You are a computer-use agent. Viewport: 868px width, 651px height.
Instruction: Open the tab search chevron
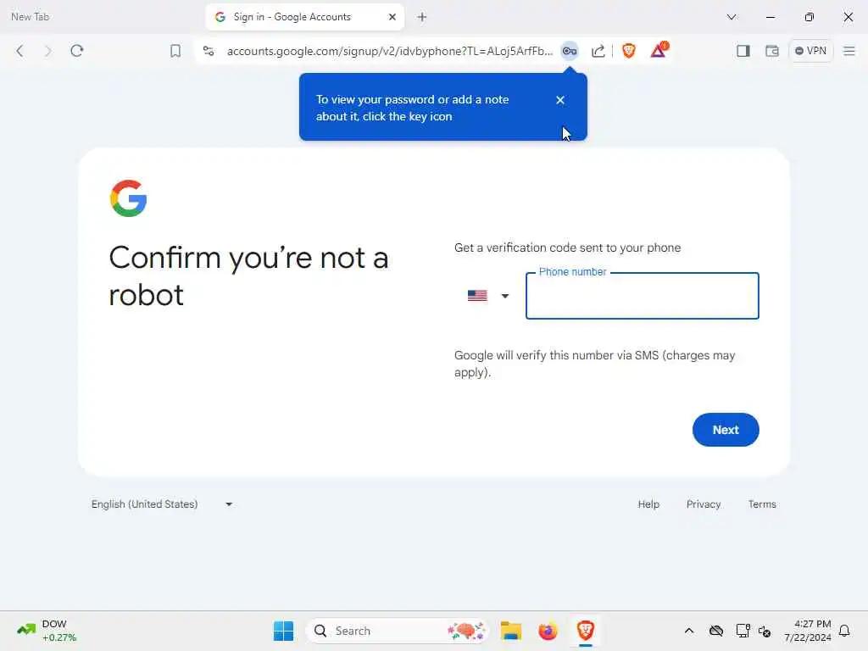[x=732, y=17]
